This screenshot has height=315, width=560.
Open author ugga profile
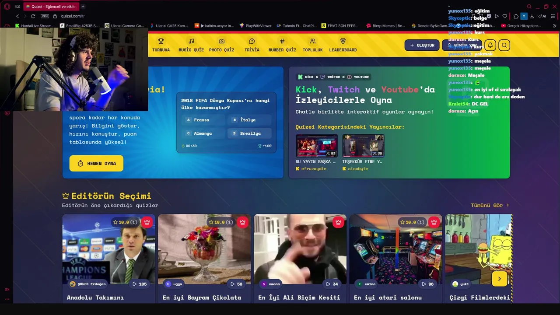pyautogui.click(x=173, y=284)
